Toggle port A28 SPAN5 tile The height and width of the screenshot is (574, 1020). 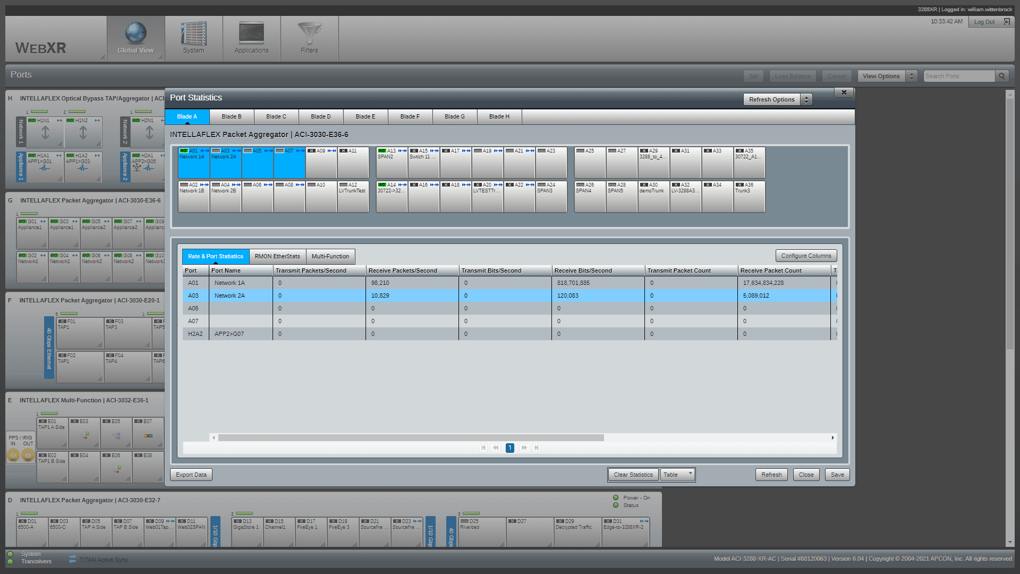622,197
